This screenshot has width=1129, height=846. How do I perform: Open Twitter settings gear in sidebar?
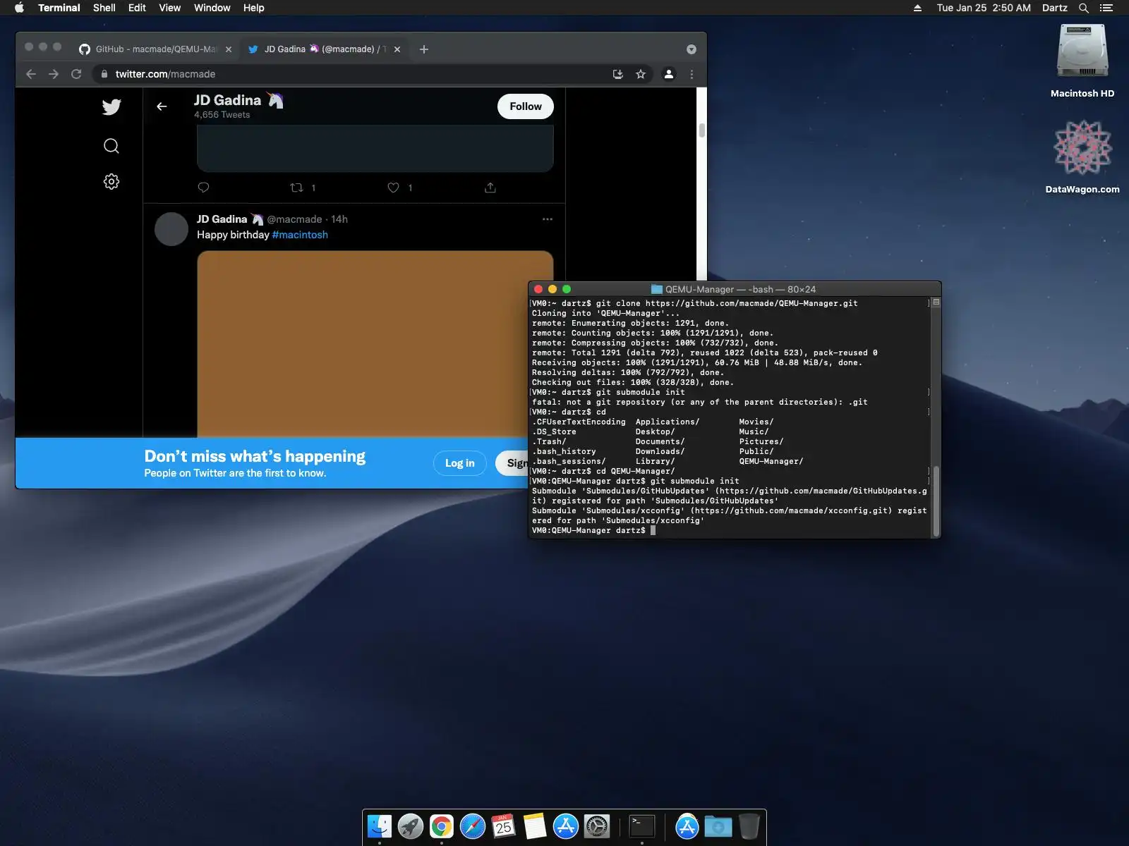coord(111,182)
